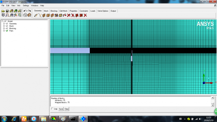Open the Edit menu

click(x=8, y=5)
